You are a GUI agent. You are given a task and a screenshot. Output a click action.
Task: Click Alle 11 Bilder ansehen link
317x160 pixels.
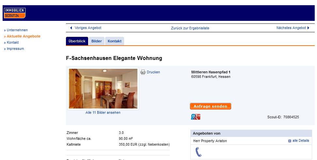tap(103, 112)
